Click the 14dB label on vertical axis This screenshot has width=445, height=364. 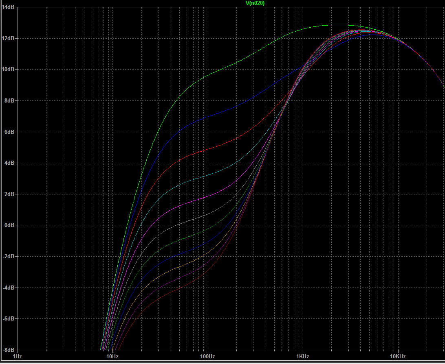point(8,7)
